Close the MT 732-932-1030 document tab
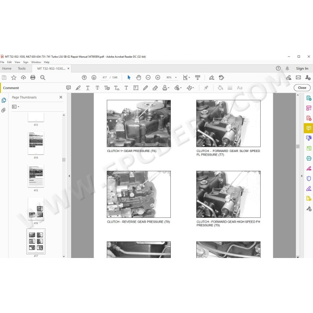313x313 pixels. [x=68, y=68]
